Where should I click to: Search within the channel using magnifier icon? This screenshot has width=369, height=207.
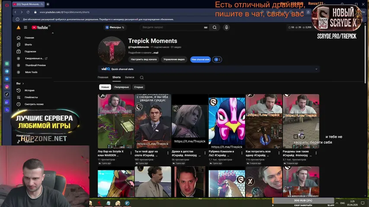(x=141, y=78)
